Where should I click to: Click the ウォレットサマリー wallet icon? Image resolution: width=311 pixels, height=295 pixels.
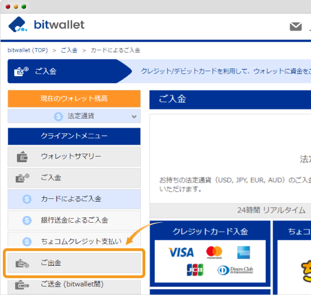pyautogui.click(x=22, y=157)
